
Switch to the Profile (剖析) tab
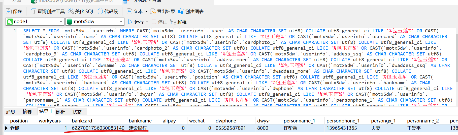(60, 112)
